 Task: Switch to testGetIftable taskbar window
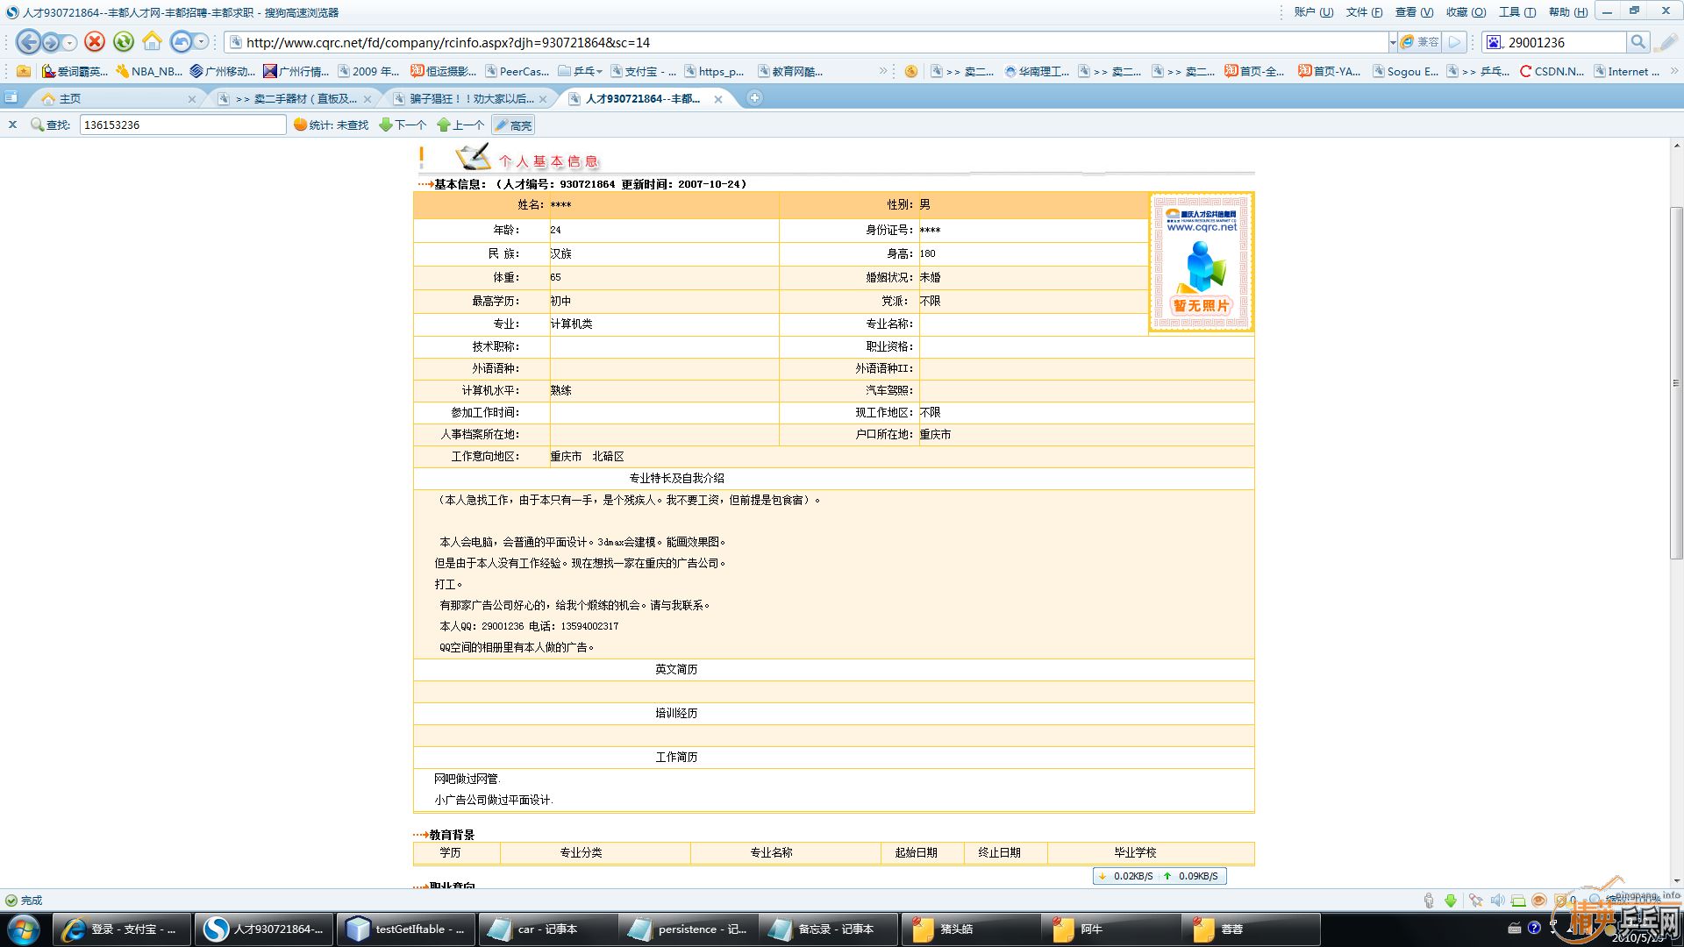[x=406, y=929]
